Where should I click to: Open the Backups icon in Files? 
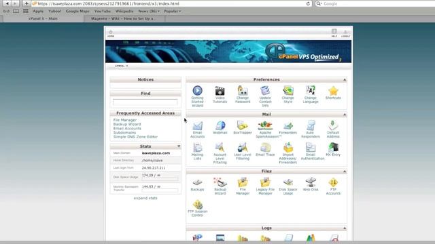[x=197, y=182]
